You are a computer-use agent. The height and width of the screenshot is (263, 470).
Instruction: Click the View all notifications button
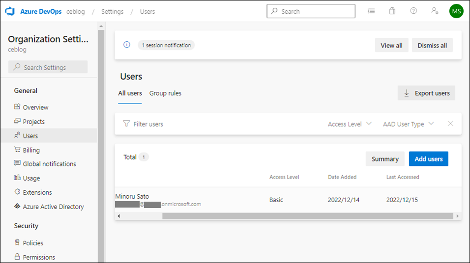pyautogui.click(x=391, y=45)
